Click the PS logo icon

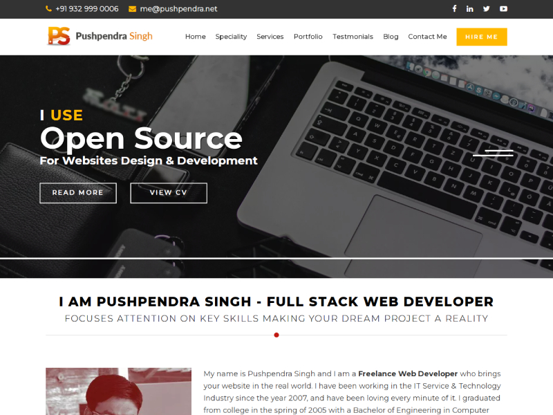click(59, 36)
